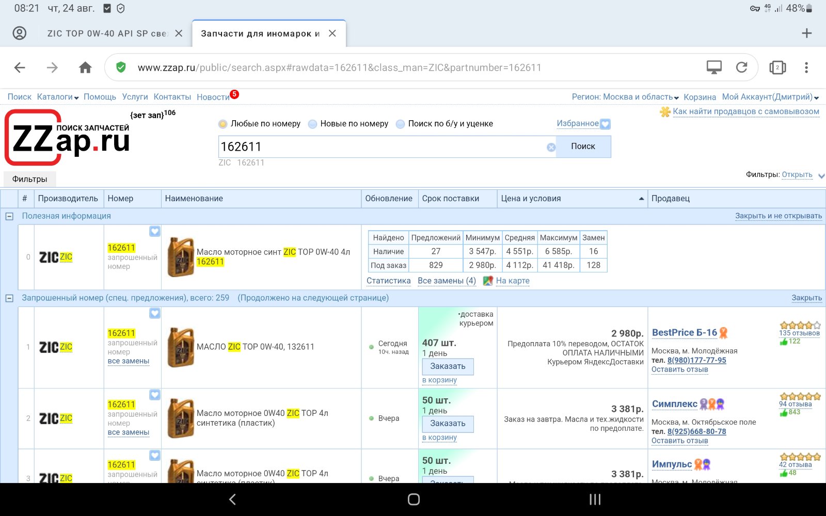
Task: Open ZZap.ru logo home link
Action: click(x=67, y=137)
